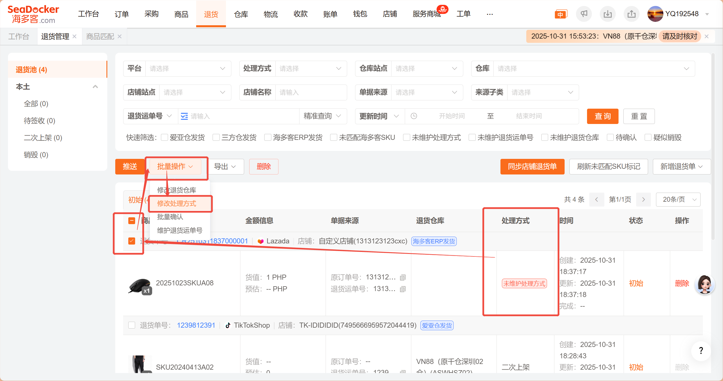Open the help question mark button
This screenshot has width=723, height=381.
tap(701, 351)
